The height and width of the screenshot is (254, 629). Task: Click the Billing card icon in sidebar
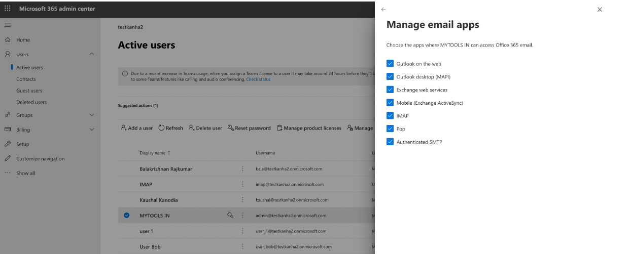[x=8, y=130]
